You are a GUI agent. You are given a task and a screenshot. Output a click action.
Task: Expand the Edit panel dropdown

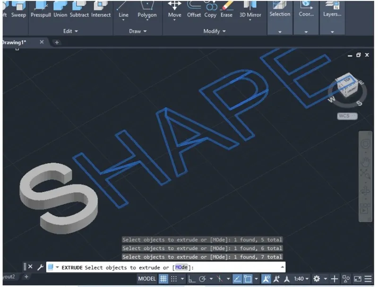coord(70,31)
